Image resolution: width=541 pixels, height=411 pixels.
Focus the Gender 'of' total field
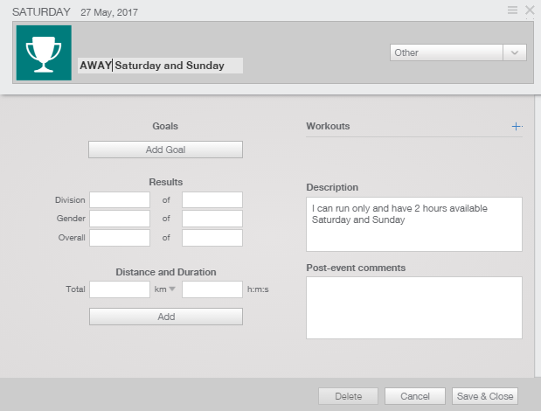click(212, 219)
